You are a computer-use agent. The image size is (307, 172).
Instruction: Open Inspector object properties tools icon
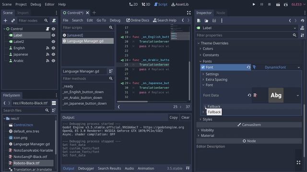coord(302,35)
